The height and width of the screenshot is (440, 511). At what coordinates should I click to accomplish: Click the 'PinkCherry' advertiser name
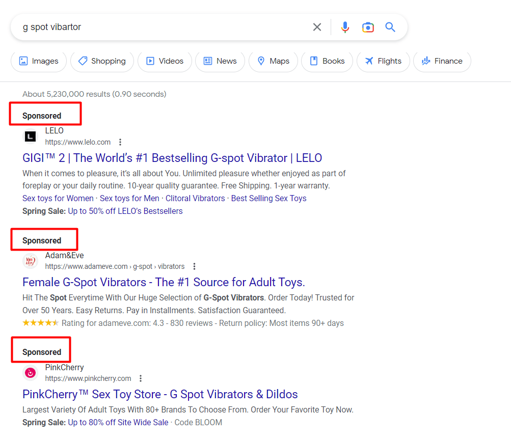click(64, 367)
